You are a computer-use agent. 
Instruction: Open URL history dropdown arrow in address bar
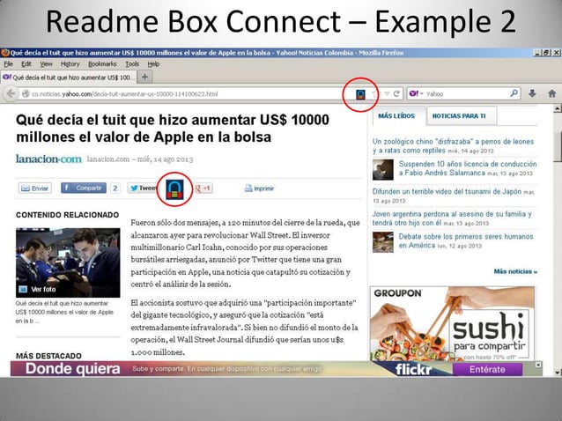click(387, 94)
